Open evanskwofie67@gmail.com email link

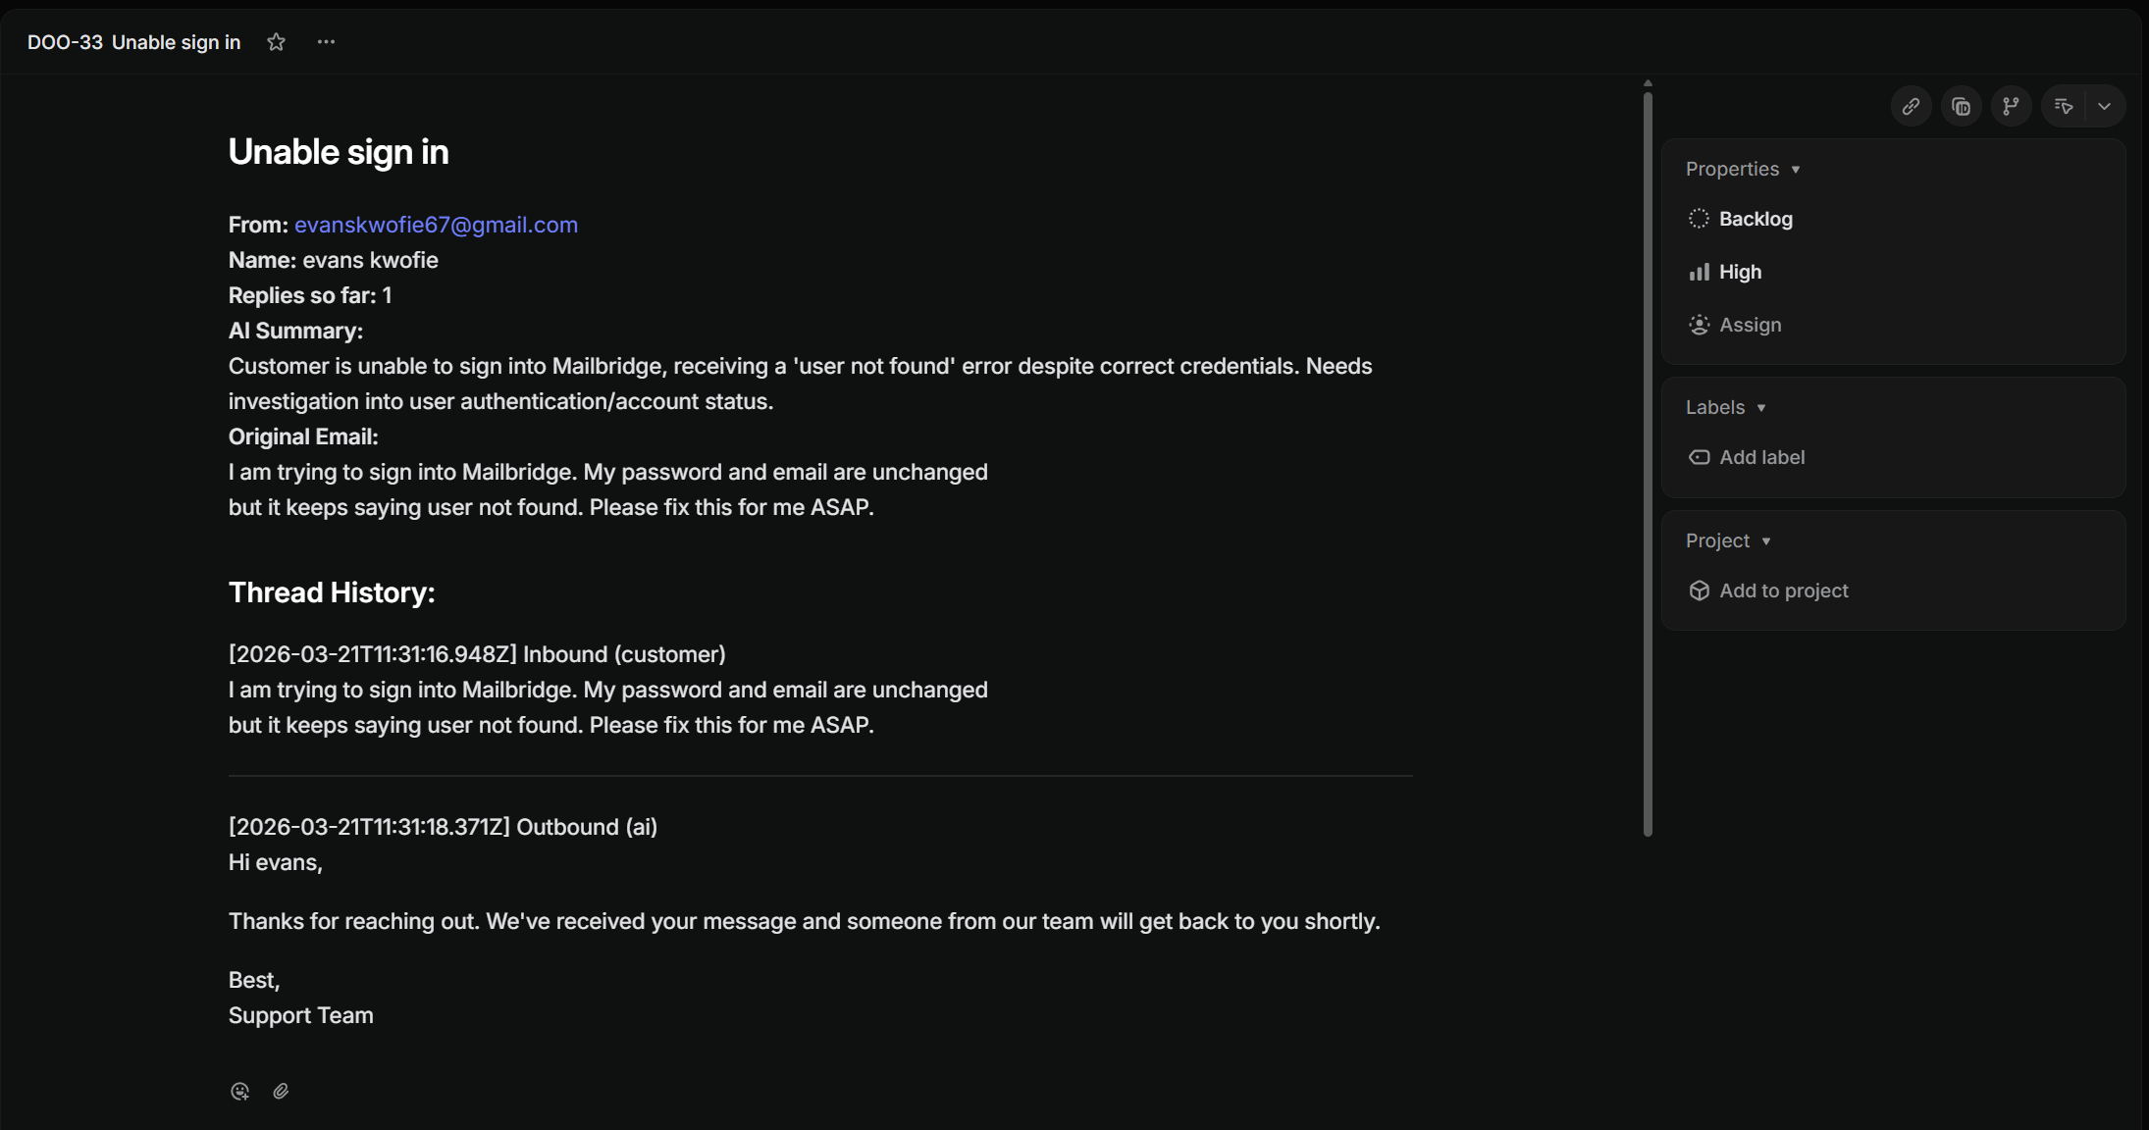pyautogui.click(x=436, y=225)
